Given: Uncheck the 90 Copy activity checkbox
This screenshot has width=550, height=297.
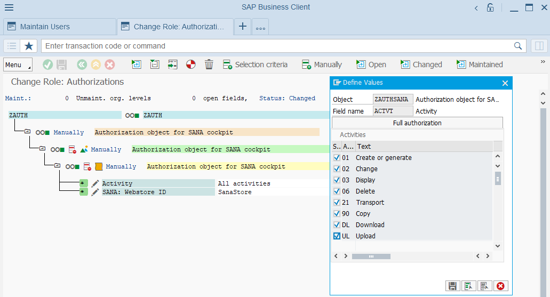Looking at the screenshot, I should tap(337, 214).
